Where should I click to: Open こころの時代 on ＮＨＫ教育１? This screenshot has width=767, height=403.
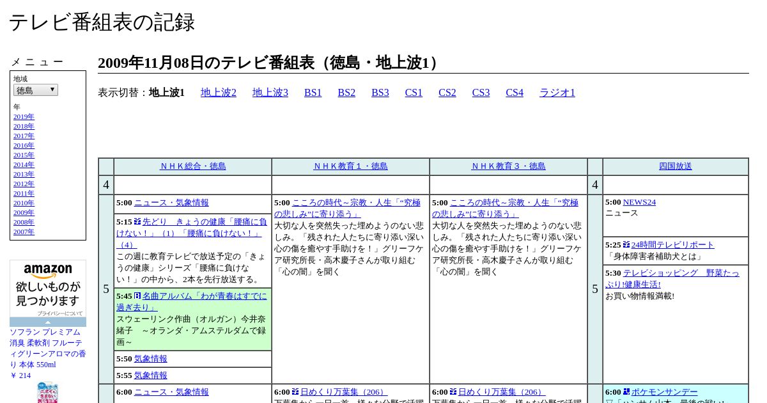(x=348, y=209)
